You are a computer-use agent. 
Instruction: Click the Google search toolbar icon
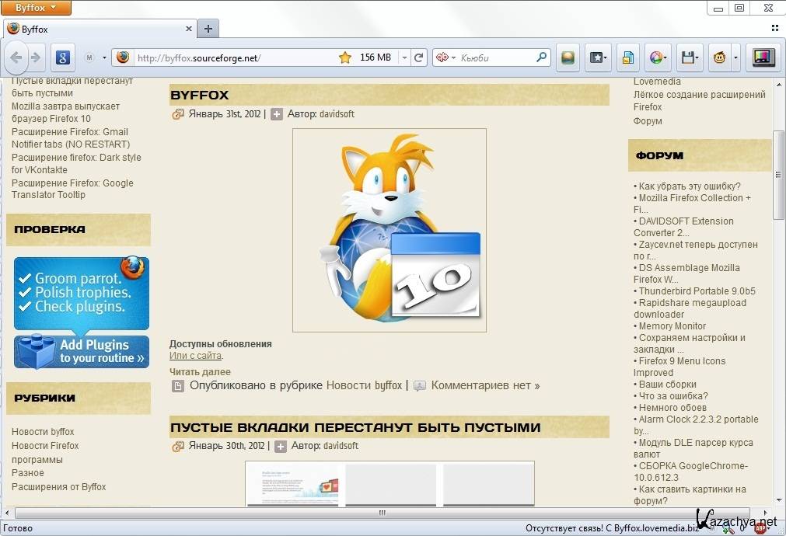pos(63,57)
